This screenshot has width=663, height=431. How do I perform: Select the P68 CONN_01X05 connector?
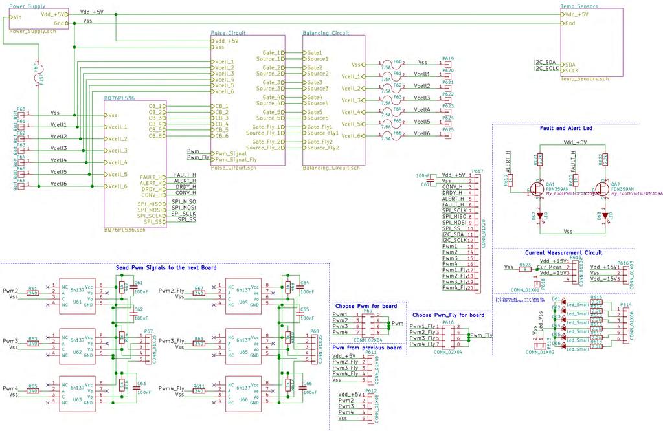(x=315, y=349)
